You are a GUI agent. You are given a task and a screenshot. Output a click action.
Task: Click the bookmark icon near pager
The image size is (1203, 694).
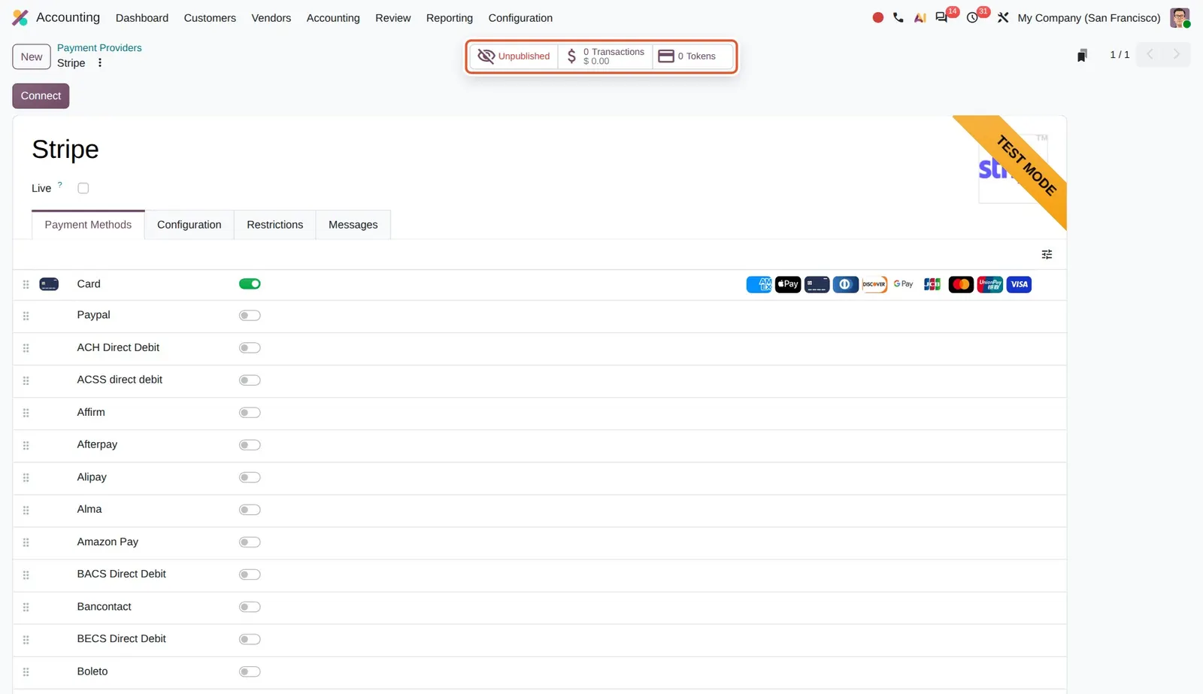1082,55
